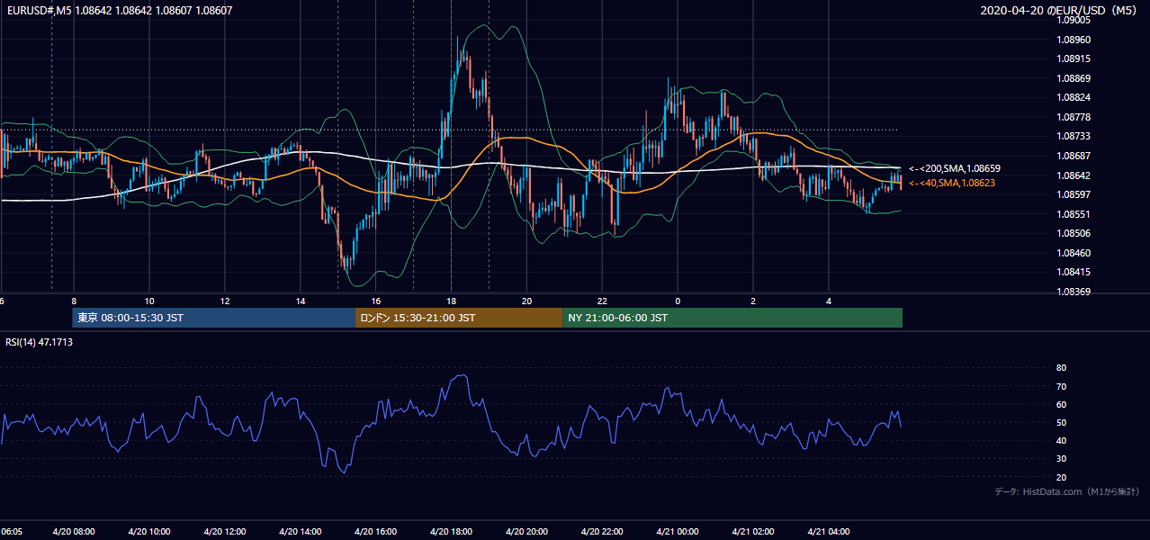Screen dimensions: 1150x540
Task: Click the 200 SMA 1.08659 label
Action: pyautogui.click(x=955, y=168)
